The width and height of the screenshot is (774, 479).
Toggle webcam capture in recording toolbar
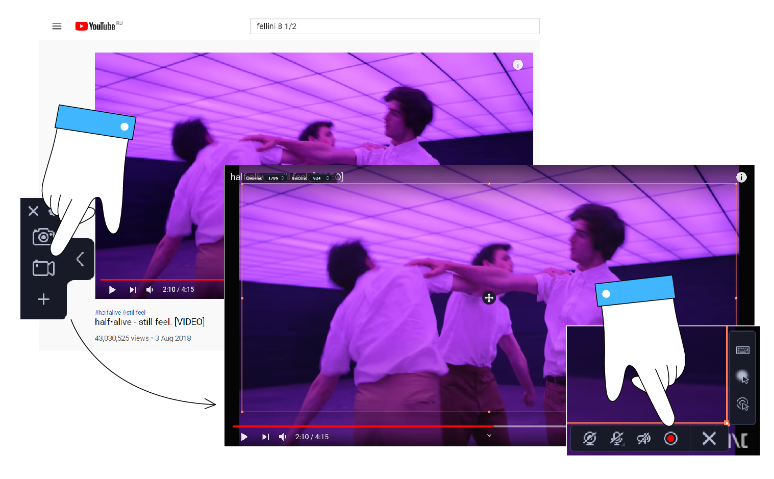(x=589, y=439)
